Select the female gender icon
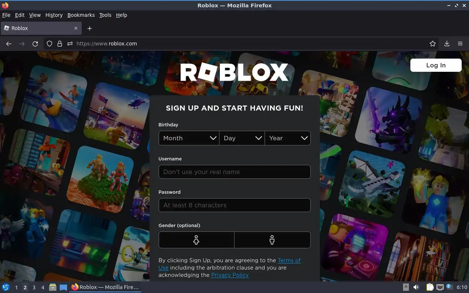Screen dimensions: 469x293 click(x=196, y=240)
